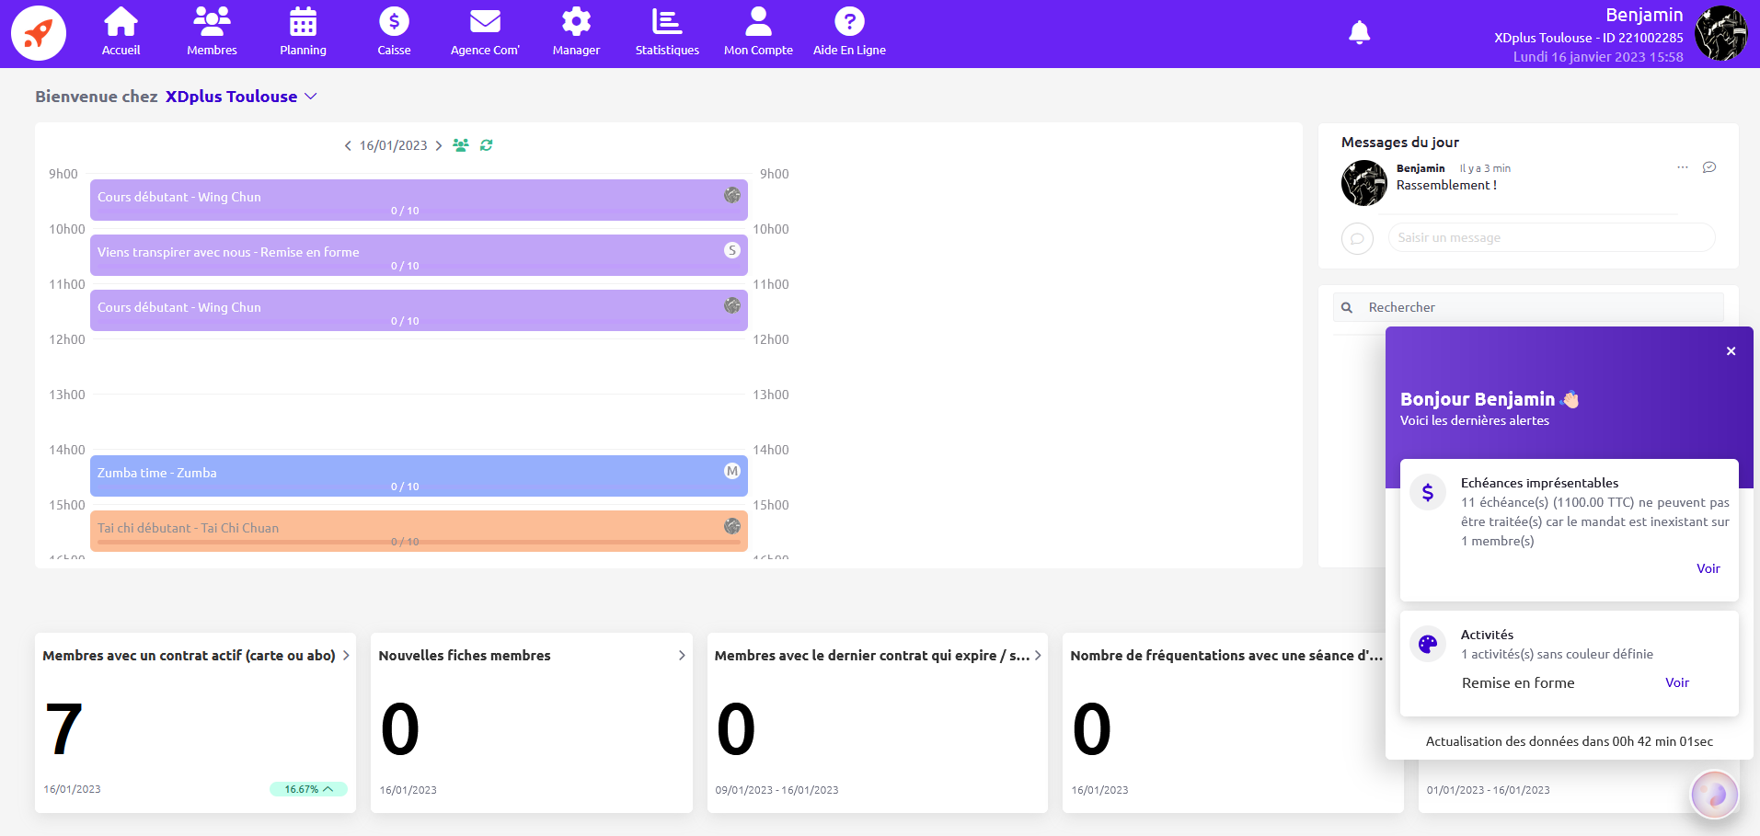This screenshot has width=1760, height=836.
Task: Click the rocket logo icon
Action: [38, 33]
